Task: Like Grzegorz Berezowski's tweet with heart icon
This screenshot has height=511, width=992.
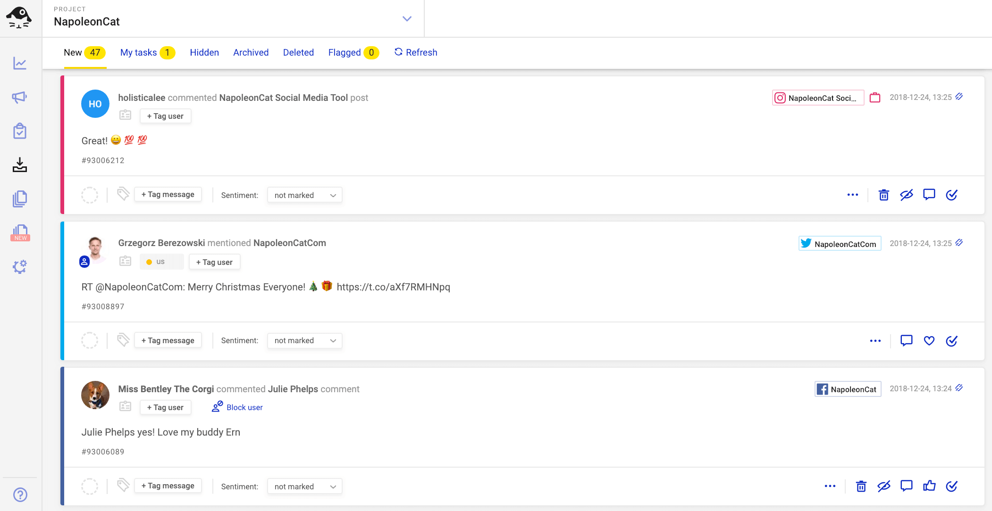Action: tap(929, 341)
